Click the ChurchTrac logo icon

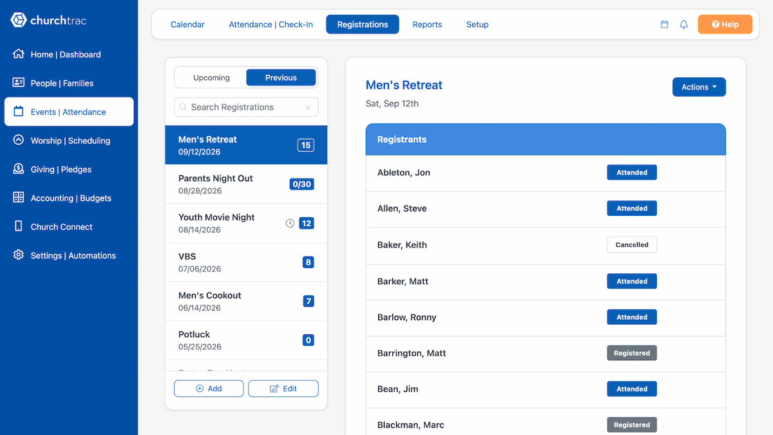19,20
